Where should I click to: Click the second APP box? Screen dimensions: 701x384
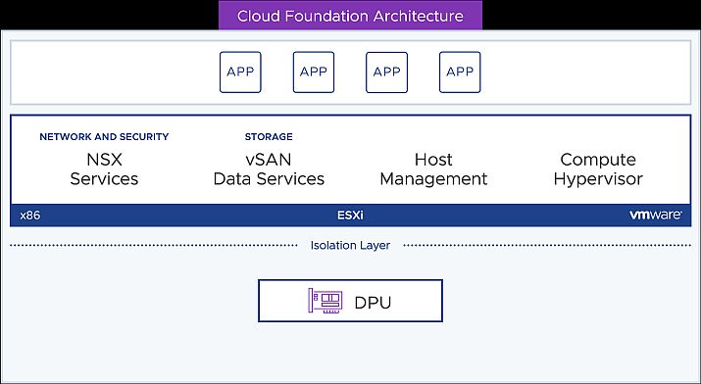(x=314, y=72)
